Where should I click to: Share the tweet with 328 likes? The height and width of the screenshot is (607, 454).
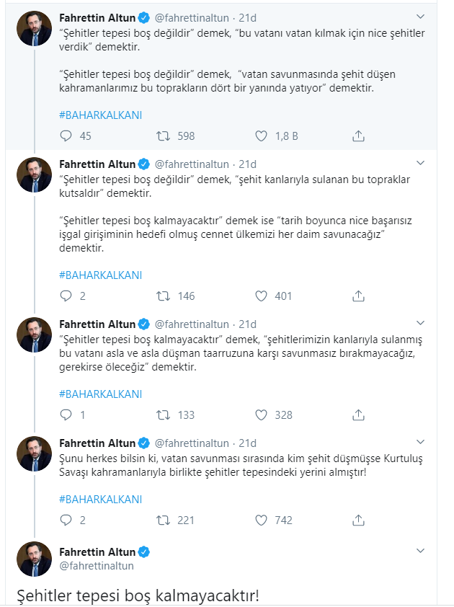pos(358,415)
